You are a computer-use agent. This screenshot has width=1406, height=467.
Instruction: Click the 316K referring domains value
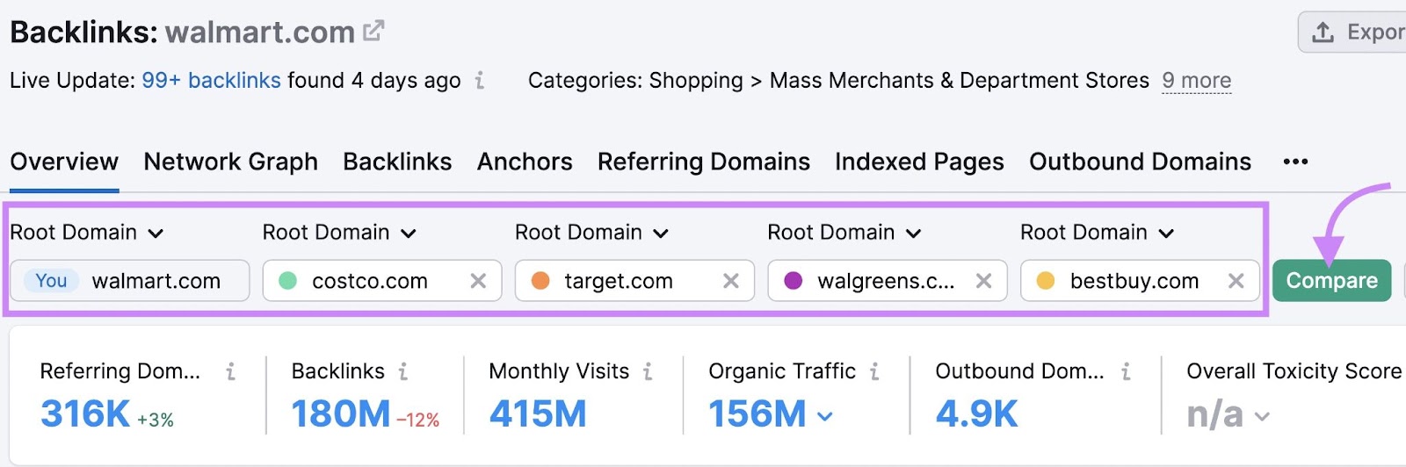point(85,413)
